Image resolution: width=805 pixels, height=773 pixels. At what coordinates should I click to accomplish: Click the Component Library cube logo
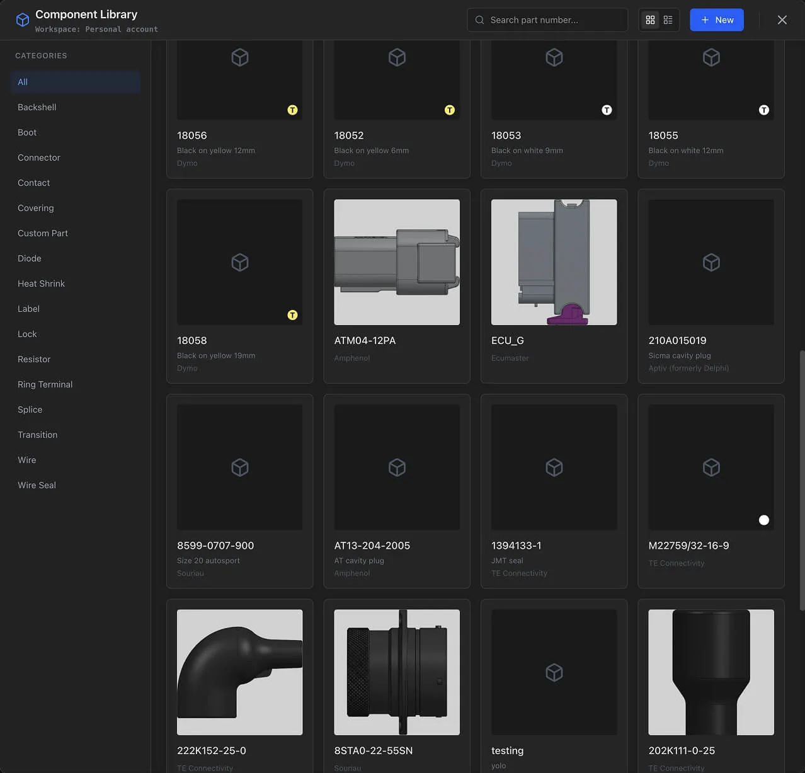pos(23,20)
